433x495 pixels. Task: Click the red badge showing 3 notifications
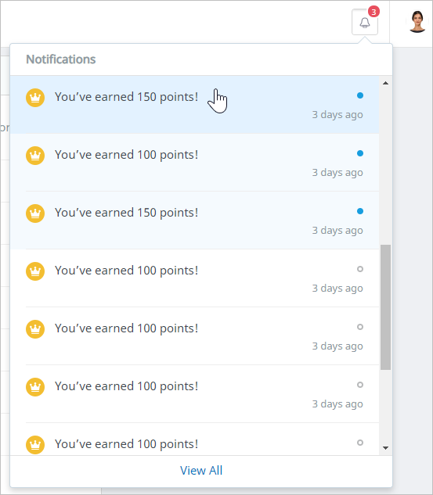pos(373,12)
